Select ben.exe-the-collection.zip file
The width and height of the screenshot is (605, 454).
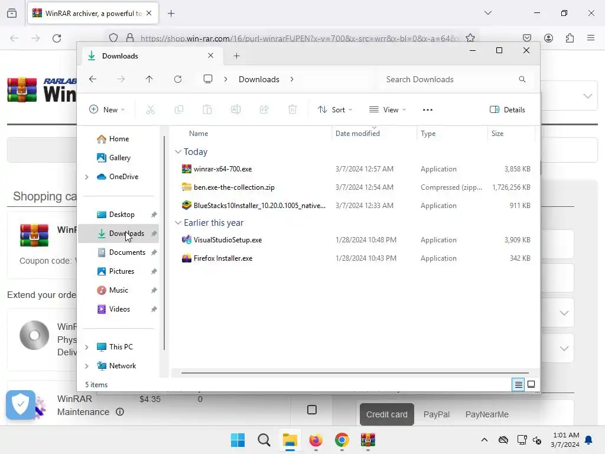coord(234,187)
